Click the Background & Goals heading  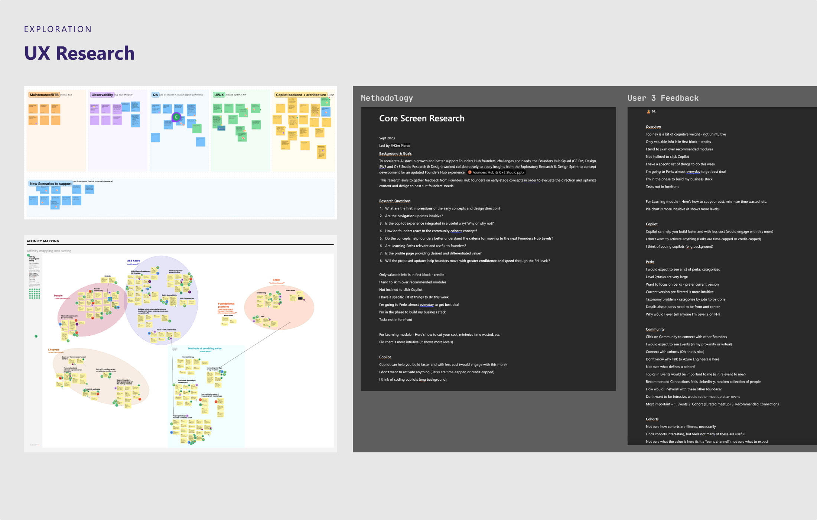[x=395, y=153]
